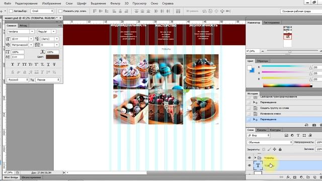This screenshot has width=322, height=181.
Task: Open the Слой auto-select dropdown
Action: (42, 11)
